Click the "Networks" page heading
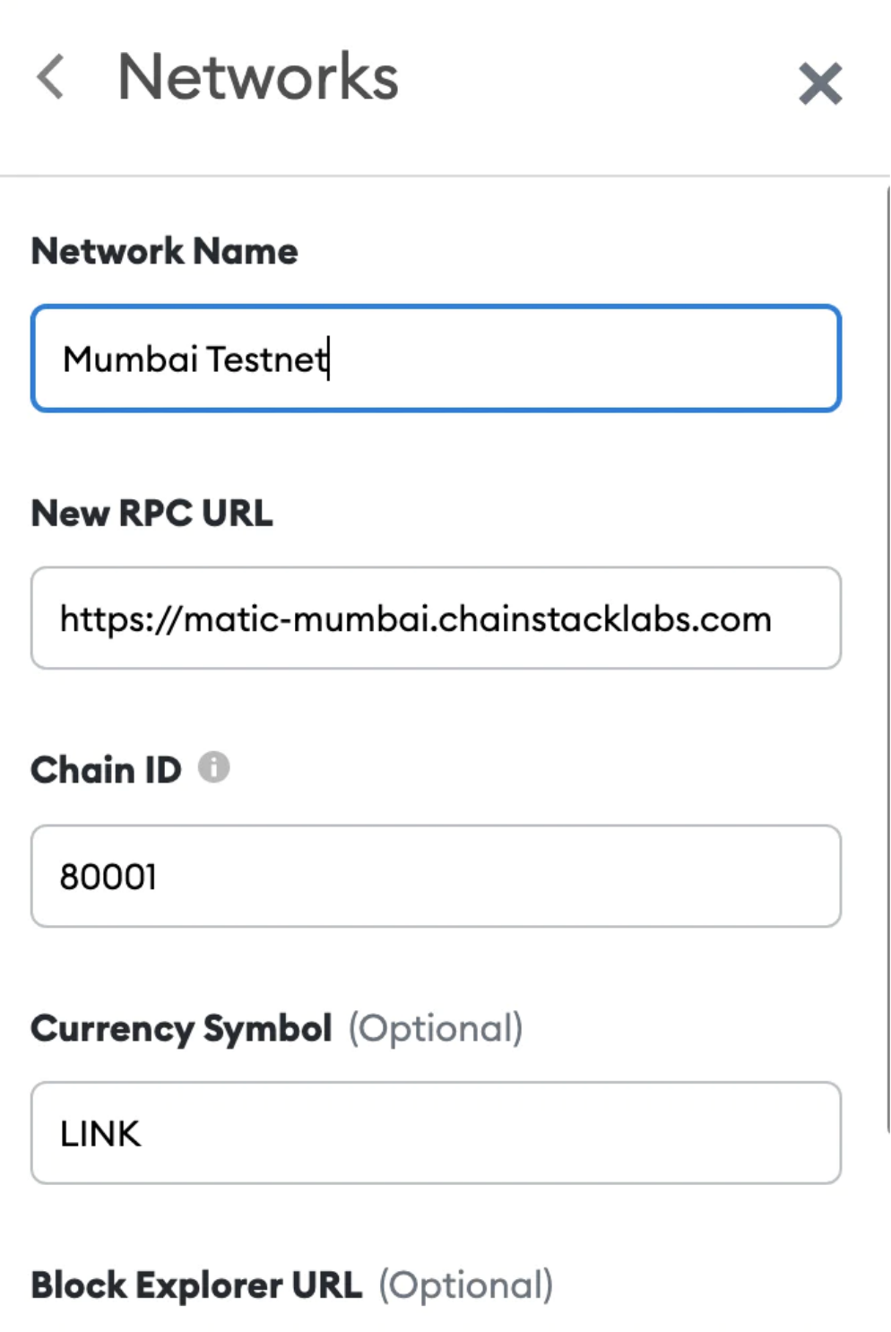This screenshot has width=891, height=1332. [x=258, y=77]
